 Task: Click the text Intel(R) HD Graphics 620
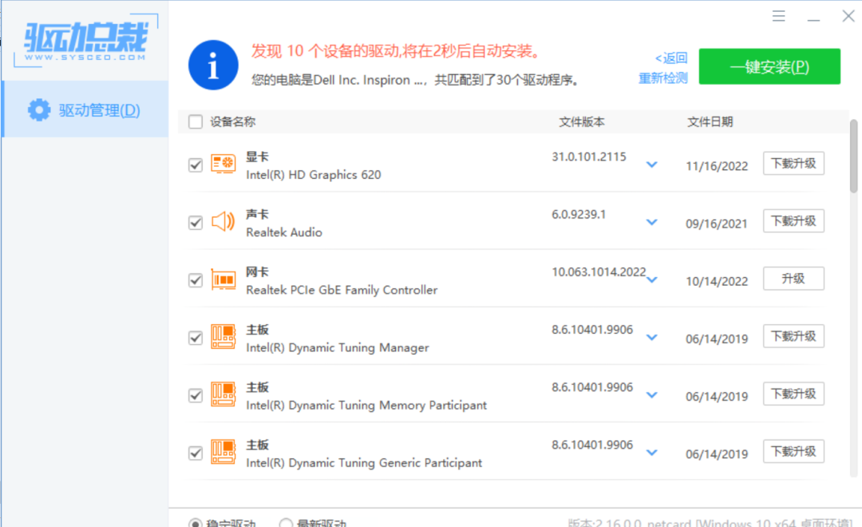(x=314, y=175)
